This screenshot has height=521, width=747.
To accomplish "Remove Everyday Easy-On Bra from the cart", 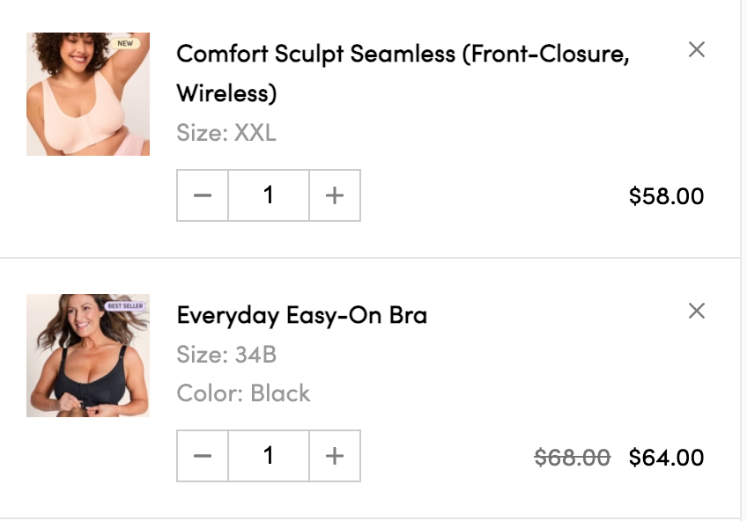I will pyautogui.click(x=697, y=312).
